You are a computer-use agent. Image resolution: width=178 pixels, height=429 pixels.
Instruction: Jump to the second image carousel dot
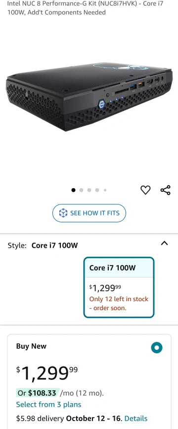(81, 190)
